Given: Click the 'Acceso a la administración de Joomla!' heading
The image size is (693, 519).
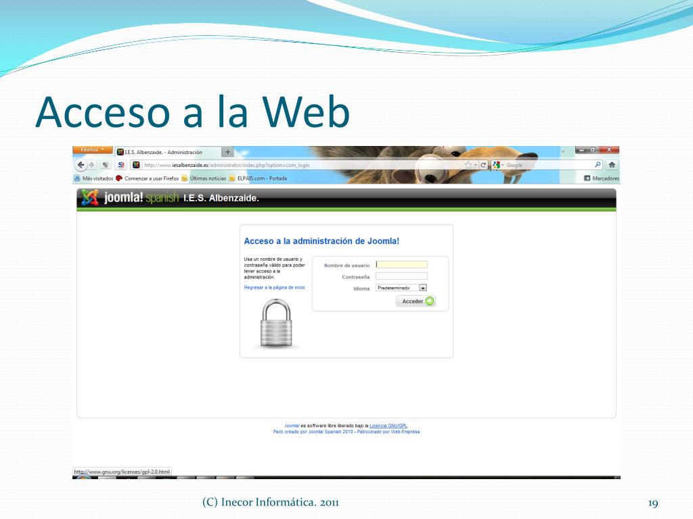Looking at the screenshot, I should pos(321,241).
